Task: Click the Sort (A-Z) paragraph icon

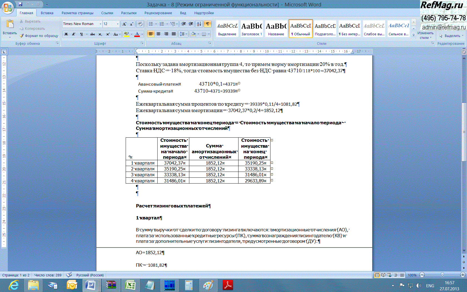Action: (x=199, y=24)
